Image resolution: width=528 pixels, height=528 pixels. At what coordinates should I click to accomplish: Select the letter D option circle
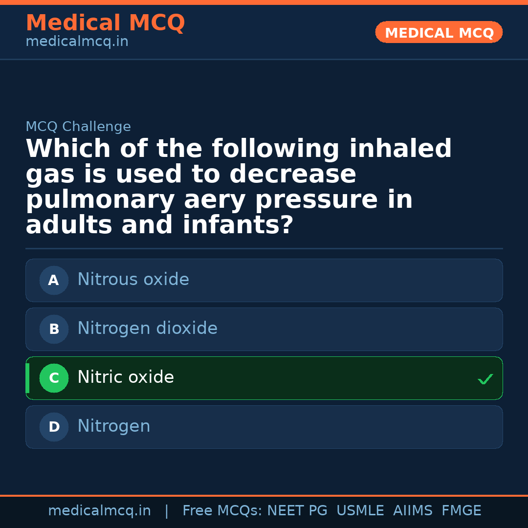(x=54, y=427)
